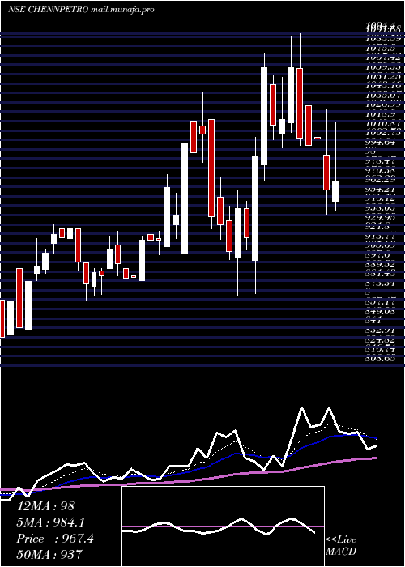Click the last white candle at chart's right
The height and width of the screenshot is (567, 405).
click(335, 191)
